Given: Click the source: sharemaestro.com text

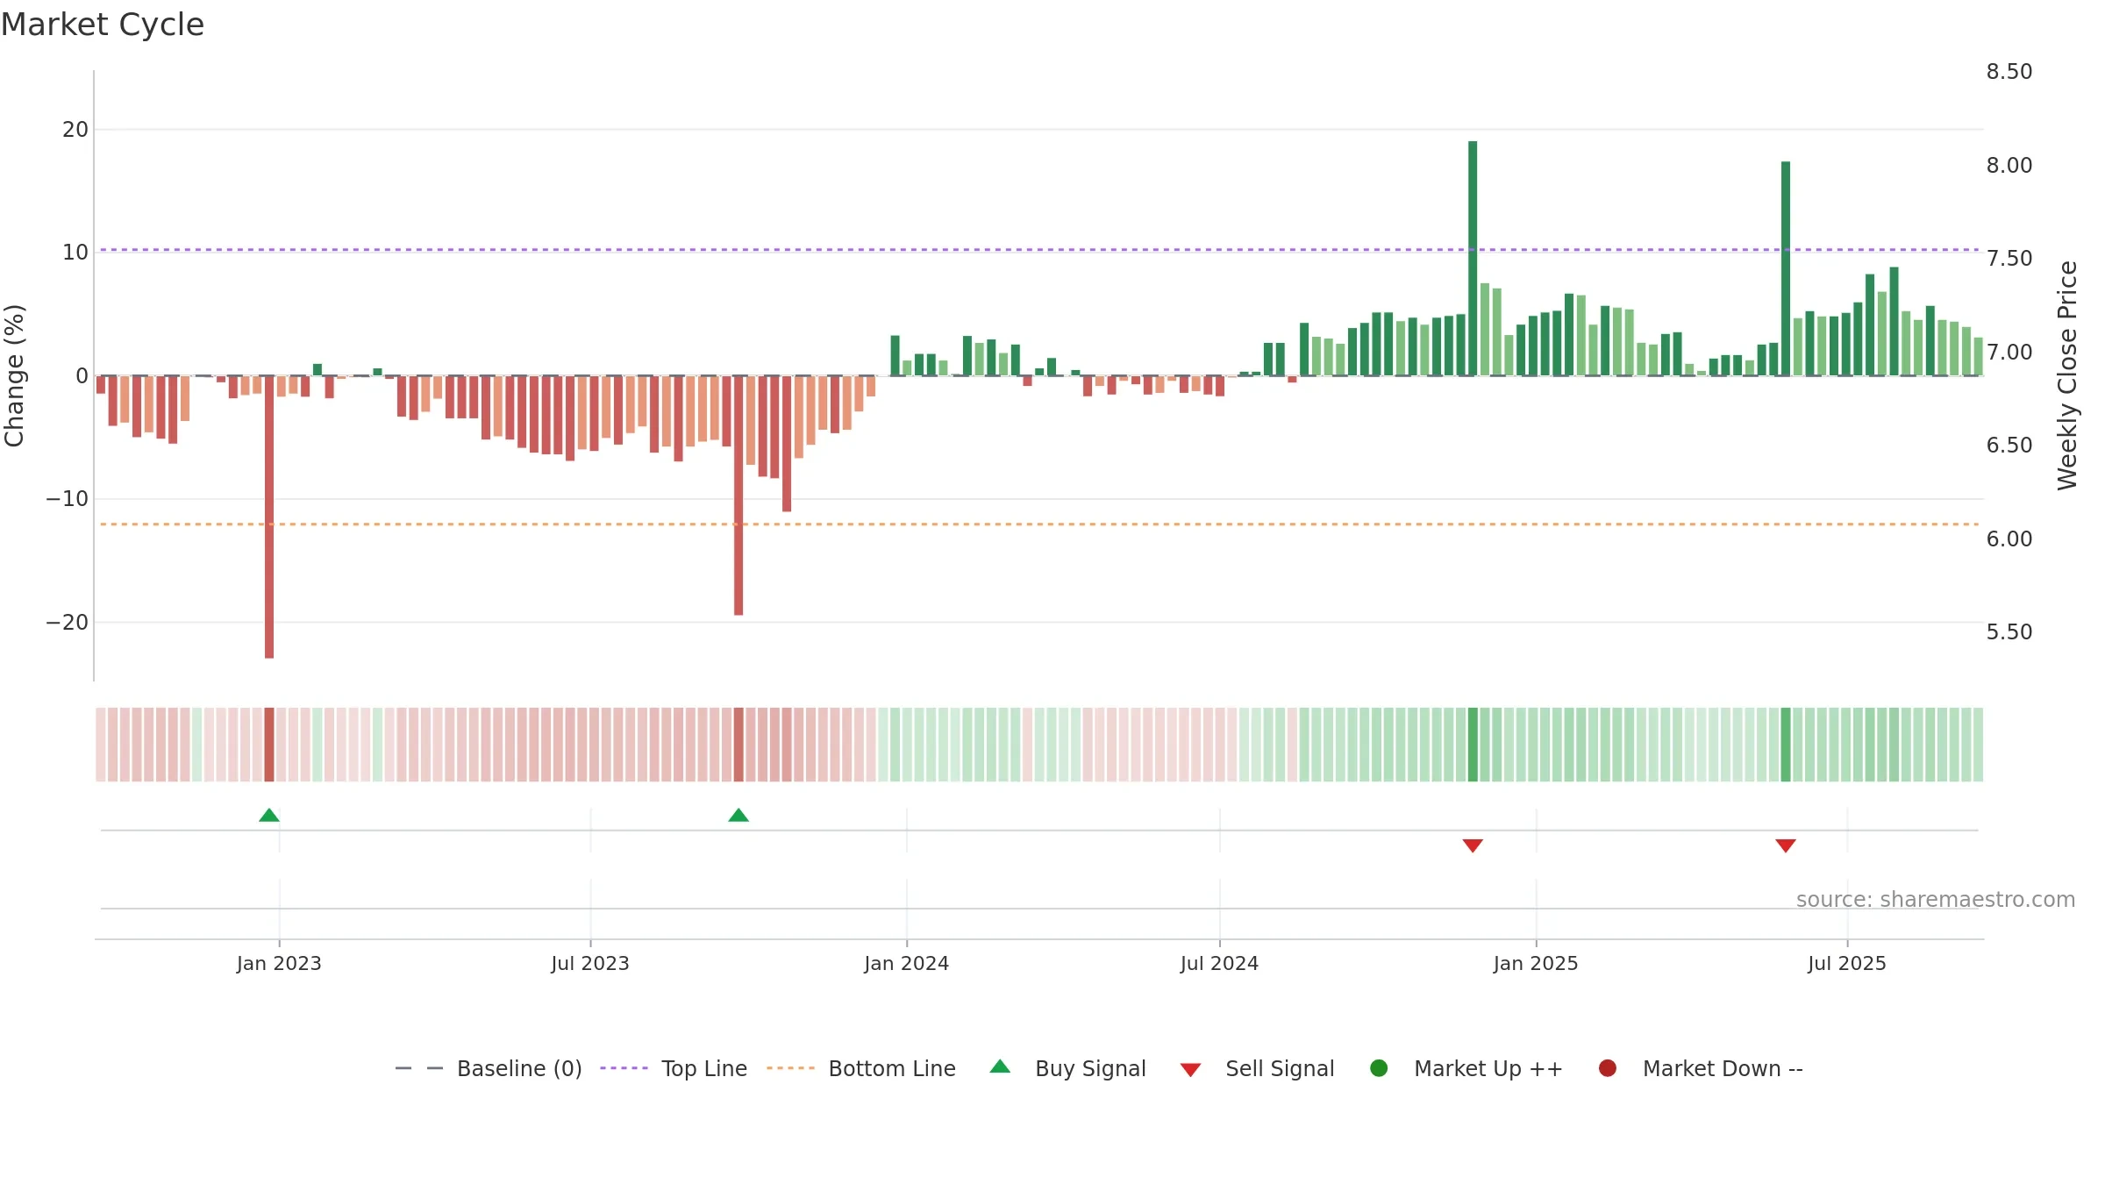Looking at the screenshot, I should [1936, 900].
